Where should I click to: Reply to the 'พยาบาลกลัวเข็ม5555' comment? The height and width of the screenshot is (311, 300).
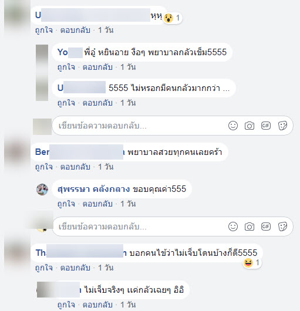[x=97, y=67]
